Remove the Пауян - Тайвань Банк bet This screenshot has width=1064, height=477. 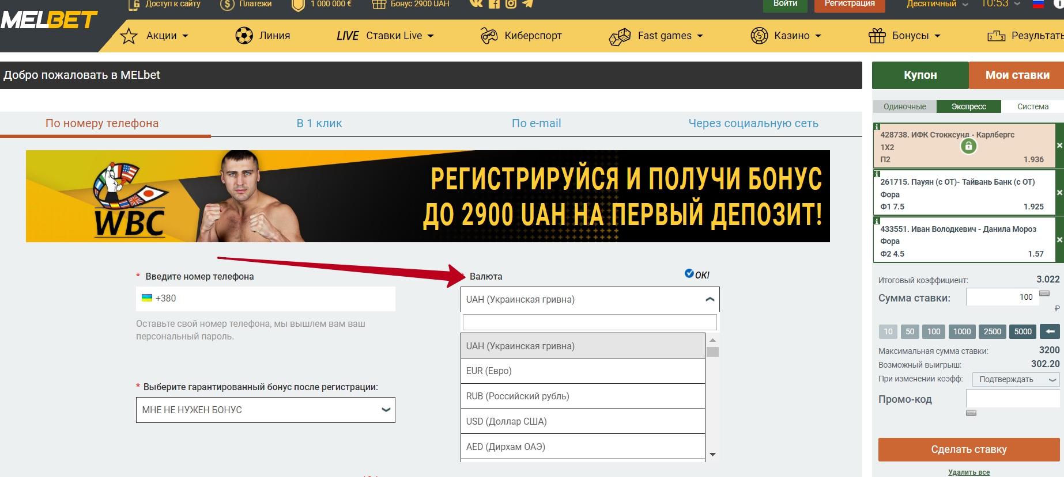(1059, 193)
